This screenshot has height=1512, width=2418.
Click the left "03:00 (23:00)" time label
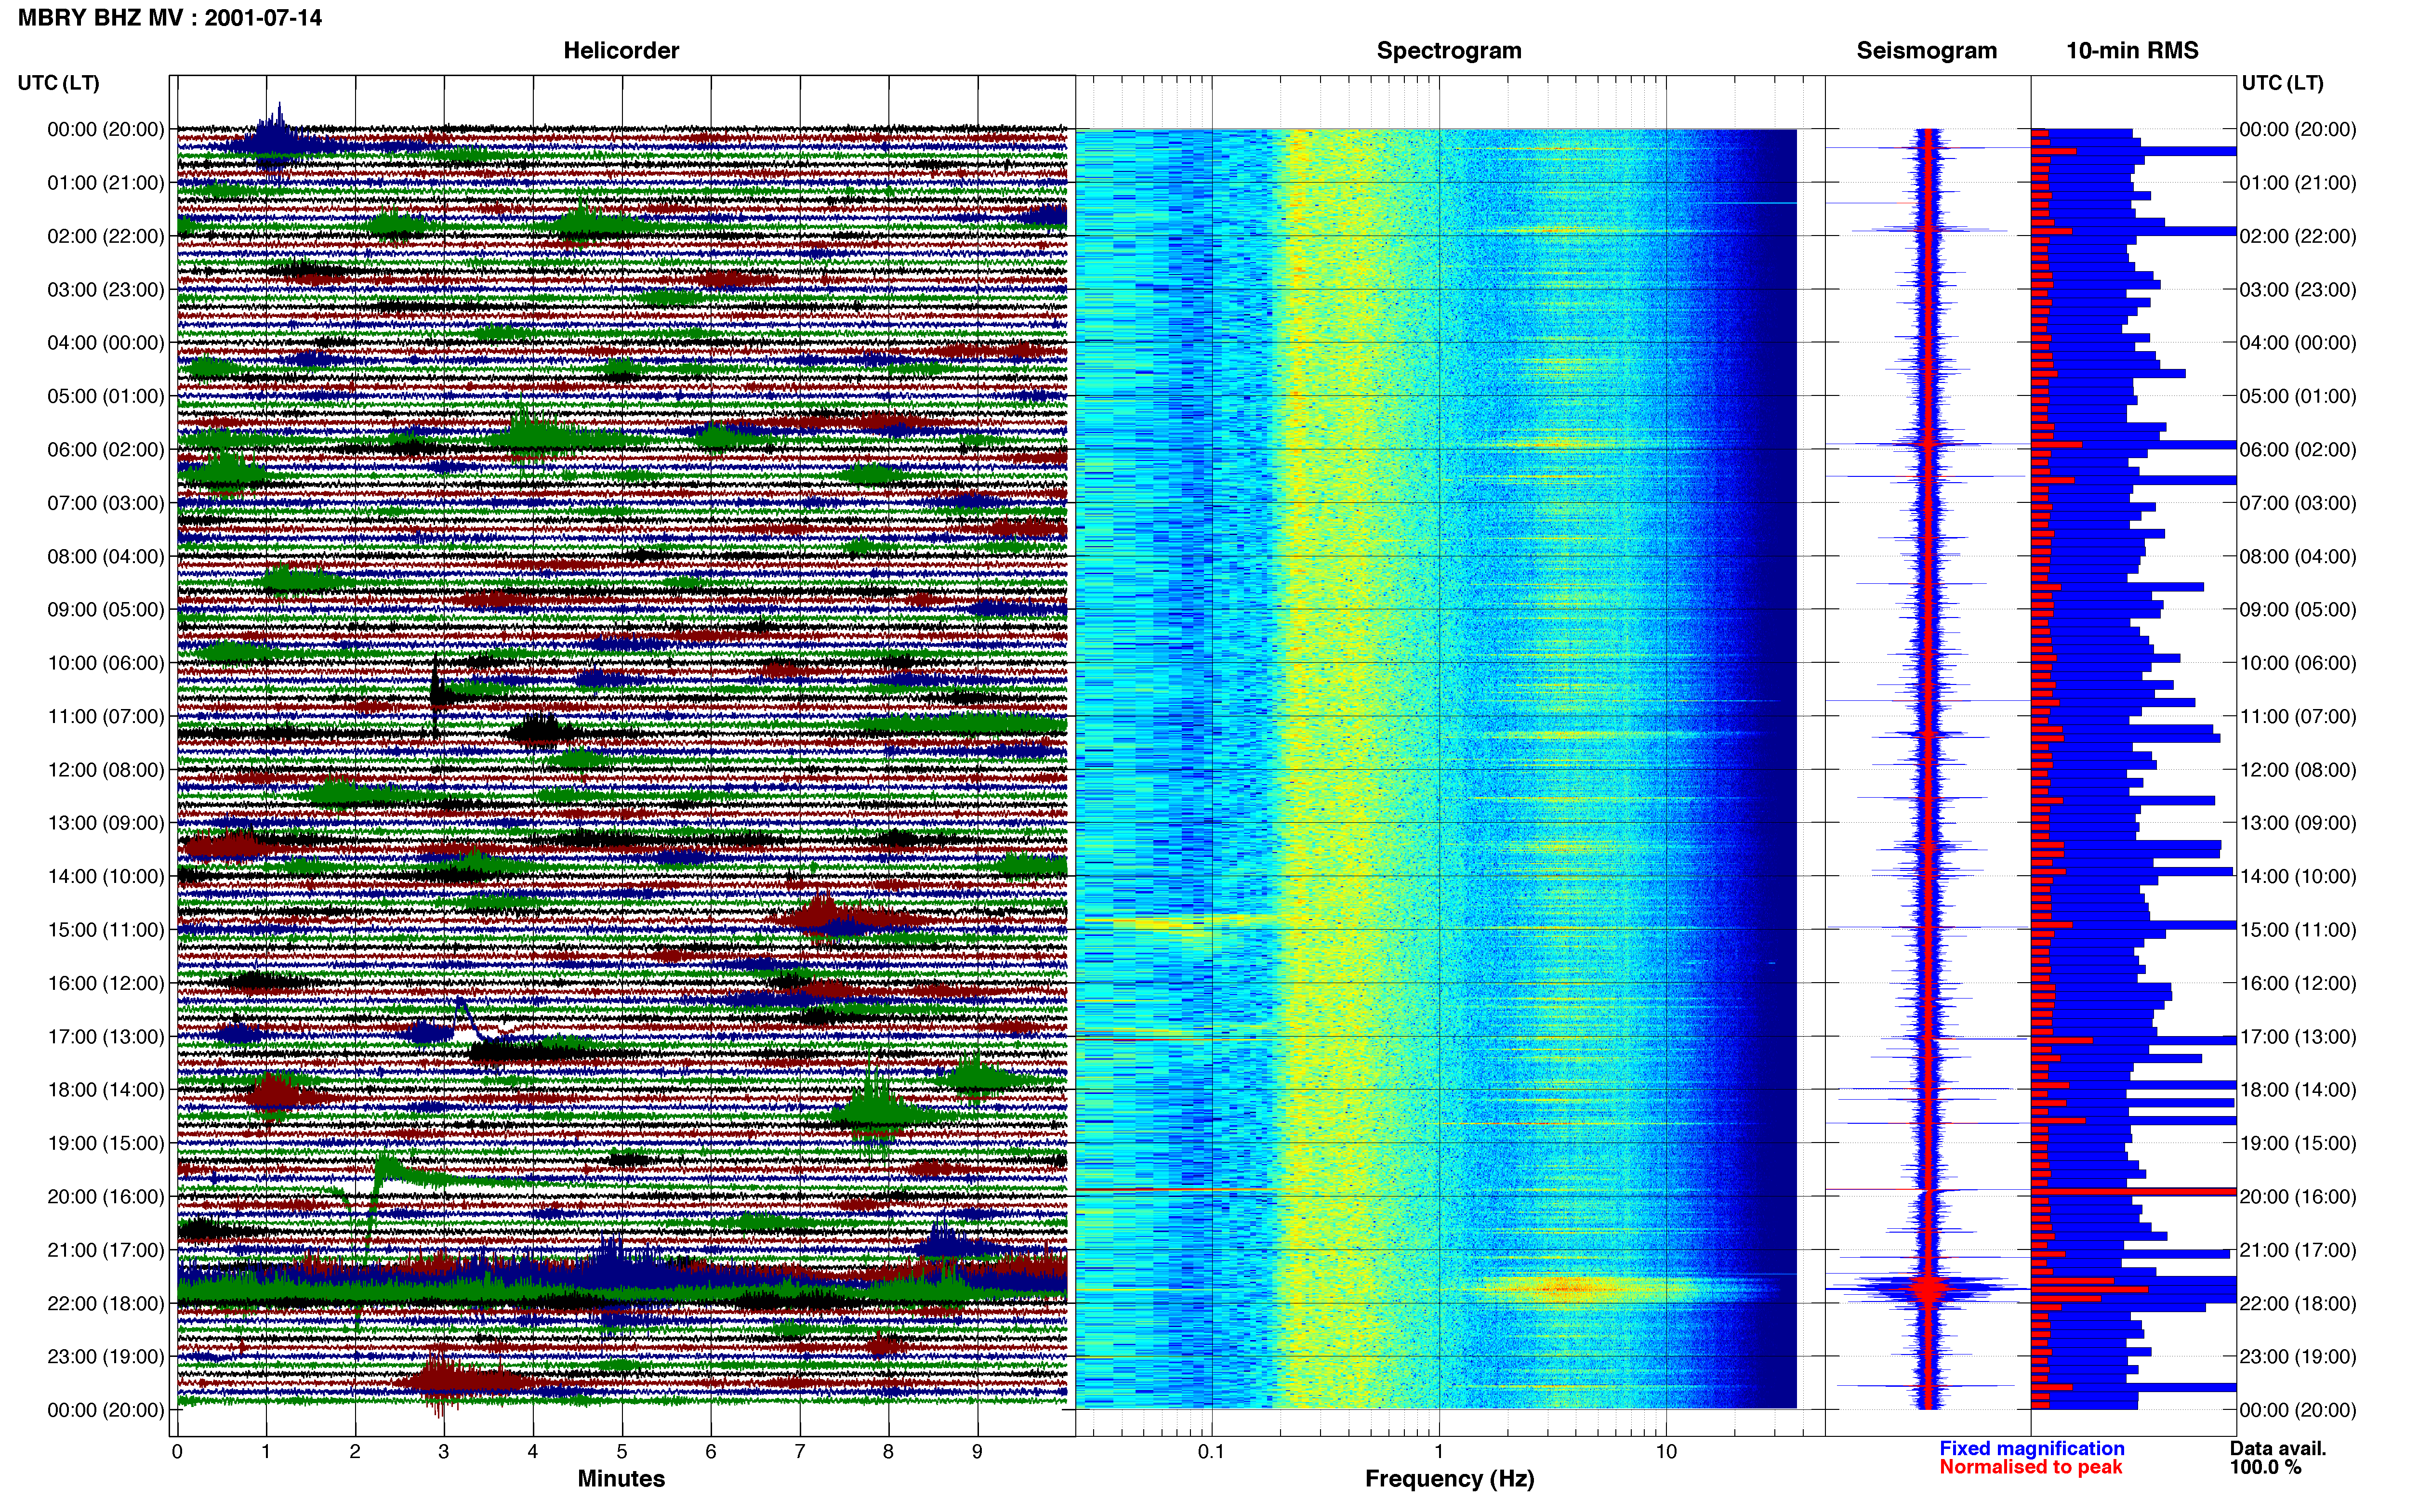tap(106, 289)
